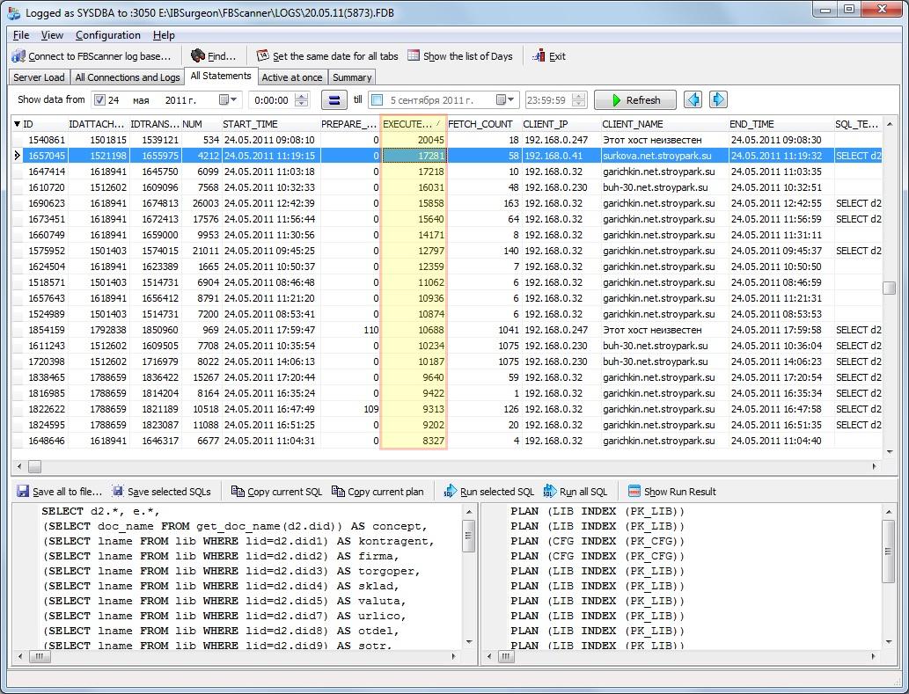The height and width of the screenshot is (694, 909).
Task: Click the grid vertical scrollbar thumb
Action: coord(890,288)
